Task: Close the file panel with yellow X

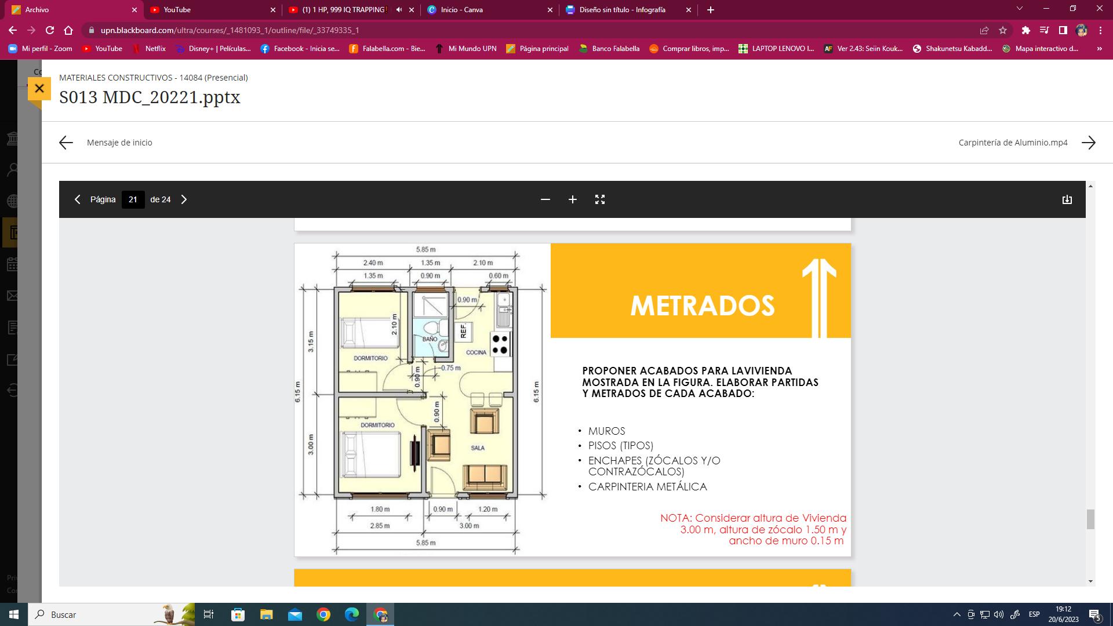Action: pos(39,88)
